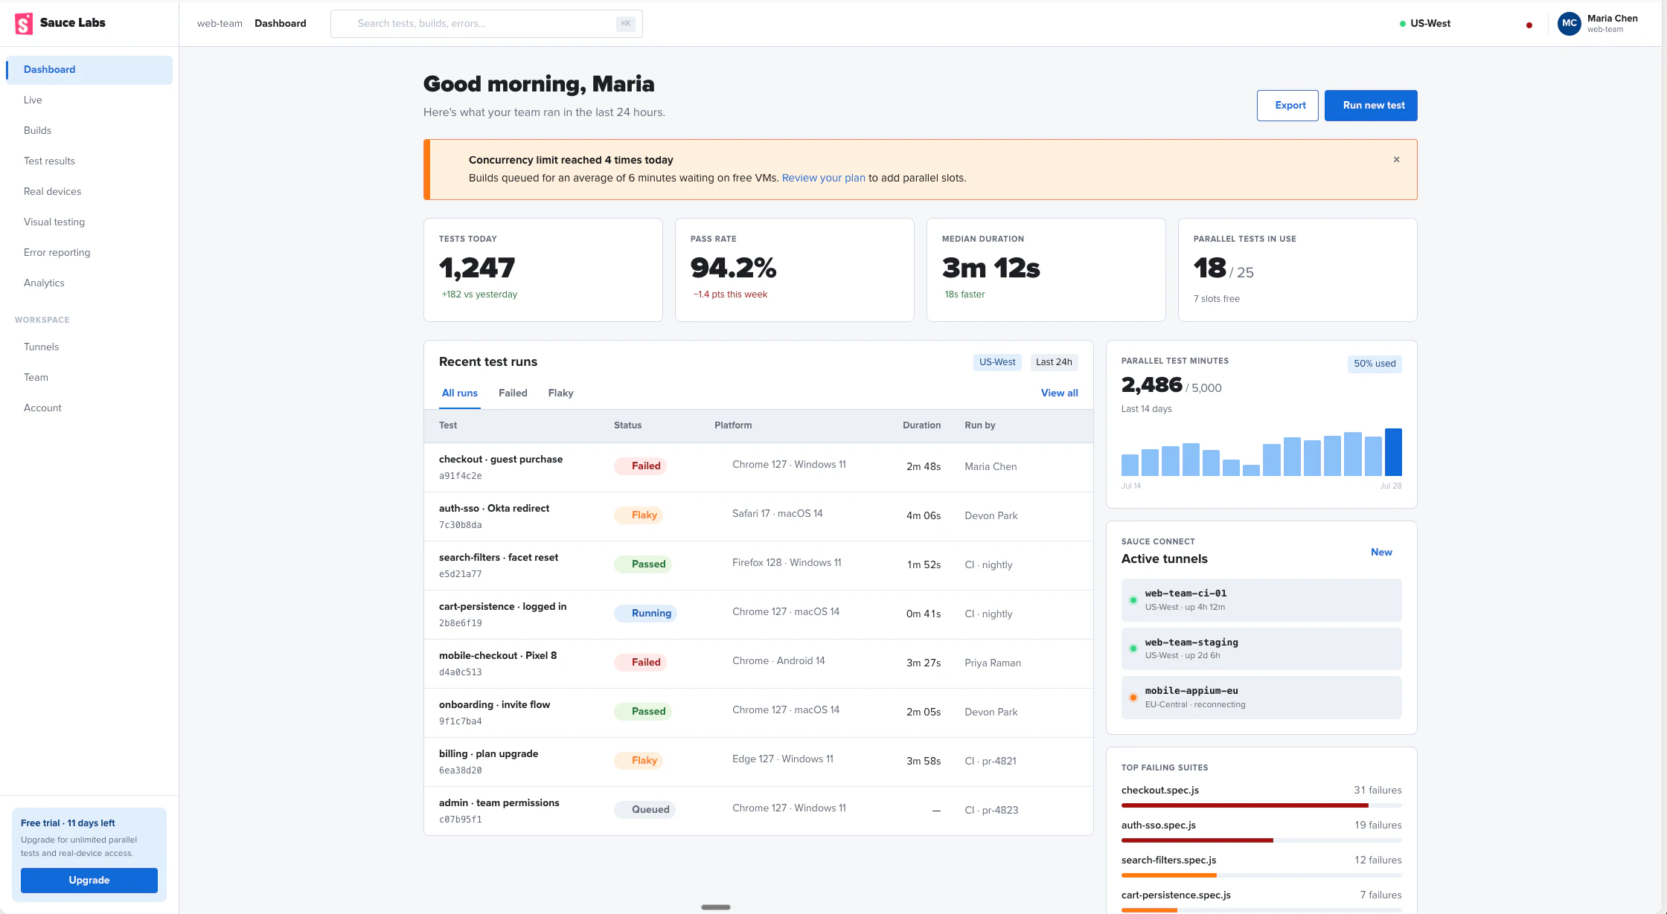Screen dimensions: 1667x914
Task: Open Error reporting in the sidebar
Action: point(89,253)
